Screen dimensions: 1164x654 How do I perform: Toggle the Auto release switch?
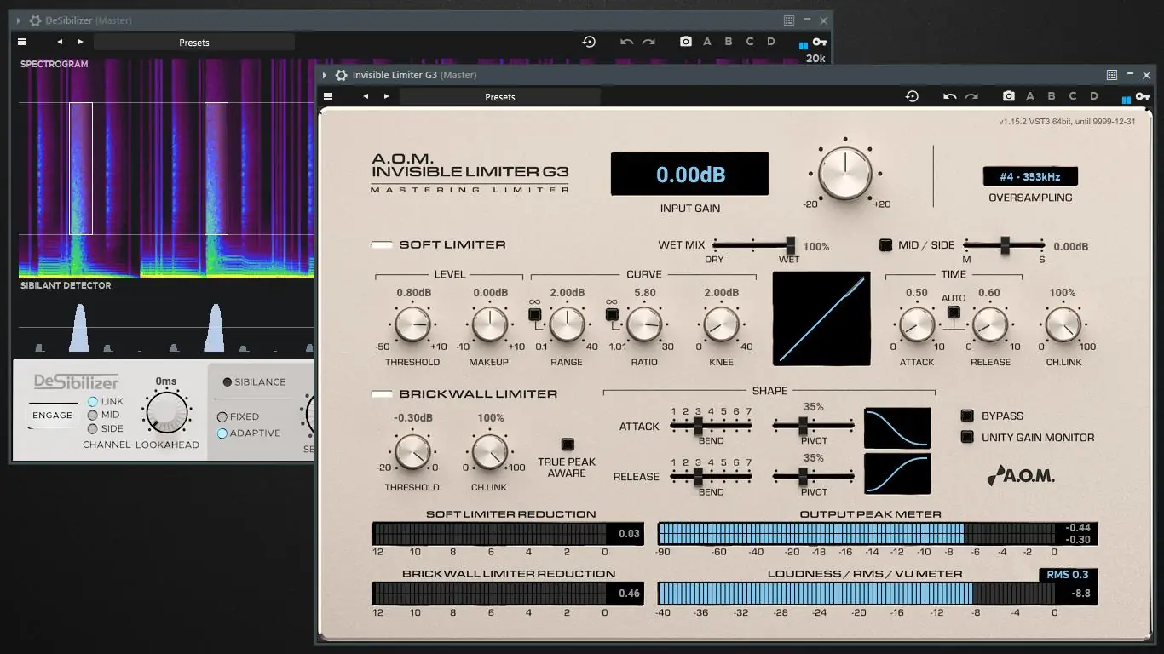click(x=954, y=313)
